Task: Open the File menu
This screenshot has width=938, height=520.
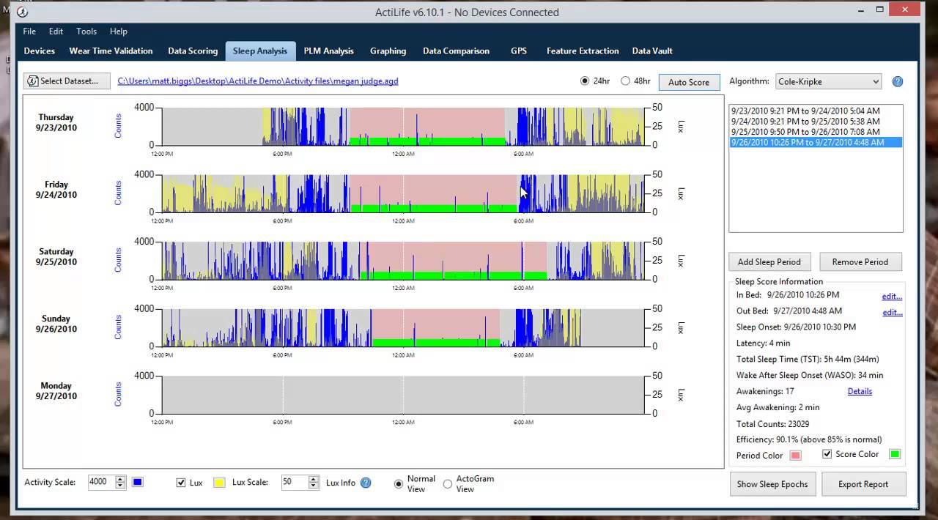Action: tap(29, 31)
